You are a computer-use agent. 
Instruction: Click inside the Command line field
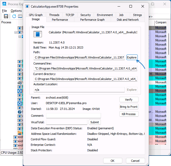pos(85,68)
